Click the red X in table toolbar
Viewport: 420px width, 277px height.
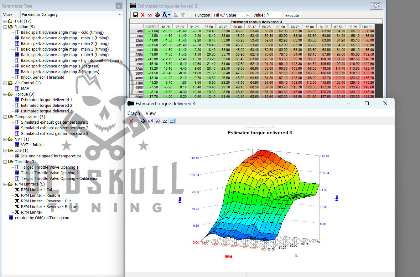pos(143,15)
